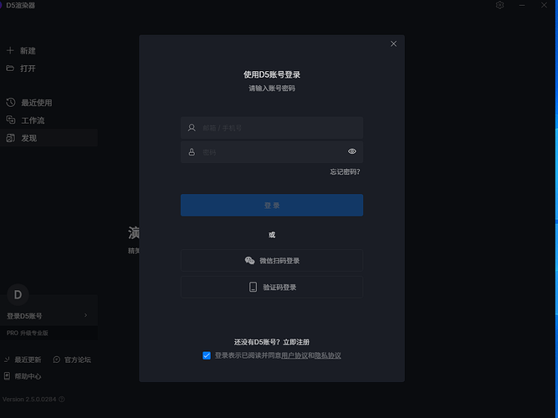Click the D avatar circle

point(18,294)
